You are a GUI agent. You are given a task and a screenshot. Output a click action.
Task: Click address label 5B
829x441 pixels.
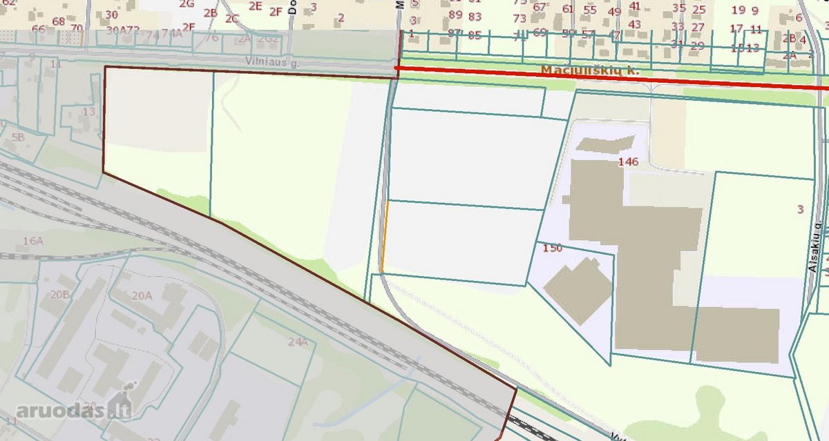[17, 137]
